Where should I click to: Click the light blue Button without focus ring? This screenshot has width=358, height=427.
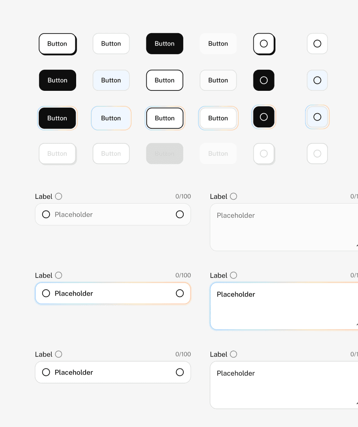click(111, 80)
